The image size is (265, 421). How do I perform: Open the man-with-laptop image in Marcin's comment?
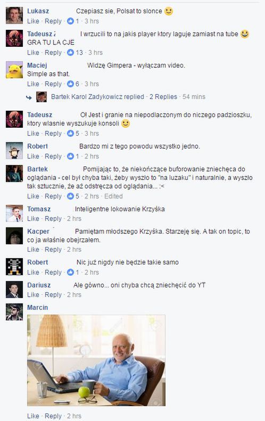(x=96, y=360)
